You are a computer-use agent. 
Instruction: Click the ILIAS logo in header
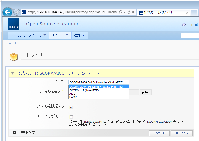click(x=13, y=24)
